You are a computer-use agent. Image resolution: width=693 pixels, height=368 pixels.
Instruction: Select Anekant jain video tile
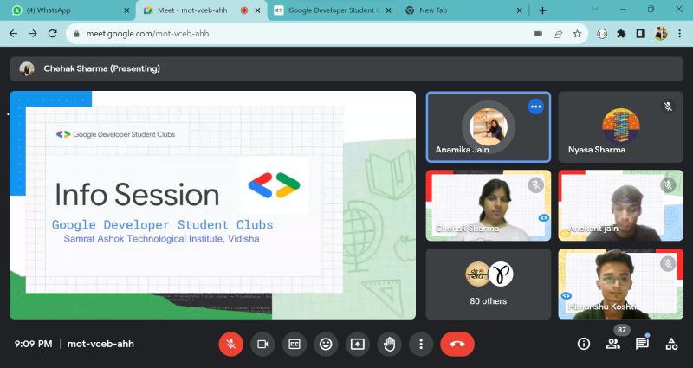point(620,205)
